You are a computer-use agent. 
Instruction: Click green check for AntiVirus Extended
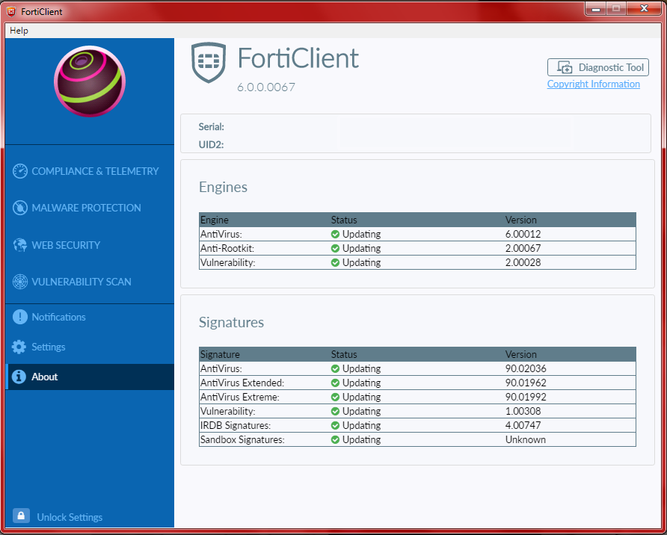click(335, 383)
